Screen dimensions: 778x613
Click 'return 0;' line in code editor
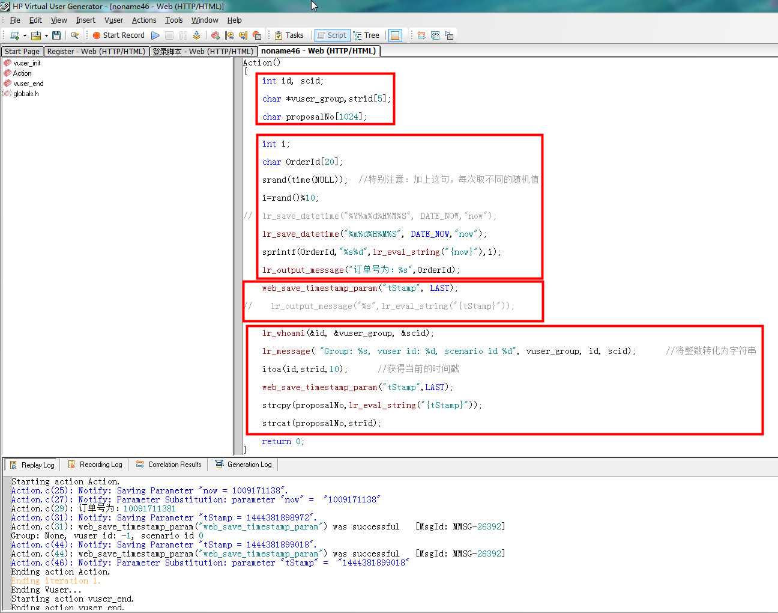click(x=283, y=442)
